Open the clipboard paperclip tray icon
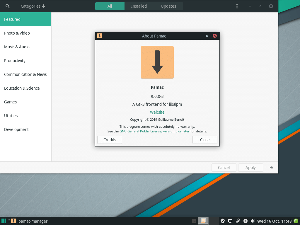The height and width of the screenshot is (225, 300). click(238, 221)
